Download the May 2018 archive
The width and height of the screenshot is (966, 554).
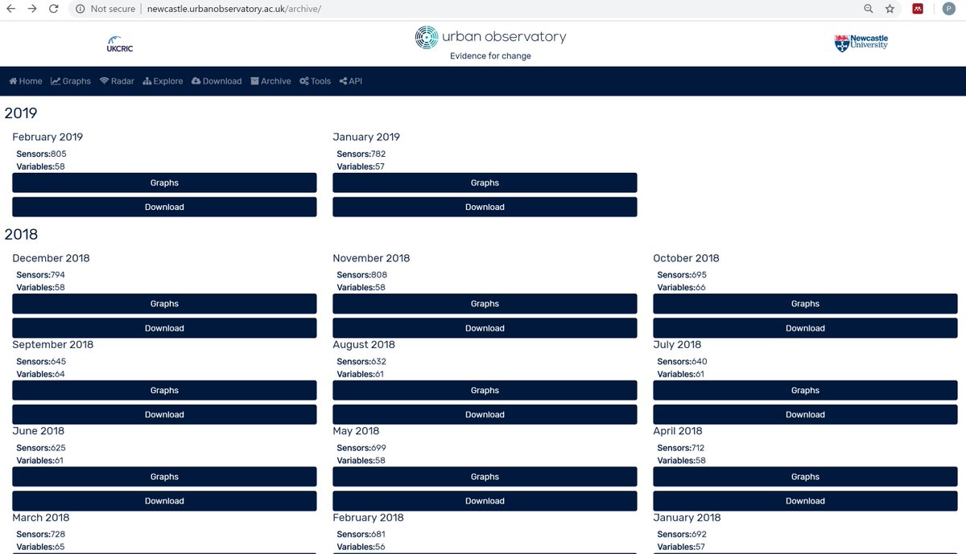[485, 501]
